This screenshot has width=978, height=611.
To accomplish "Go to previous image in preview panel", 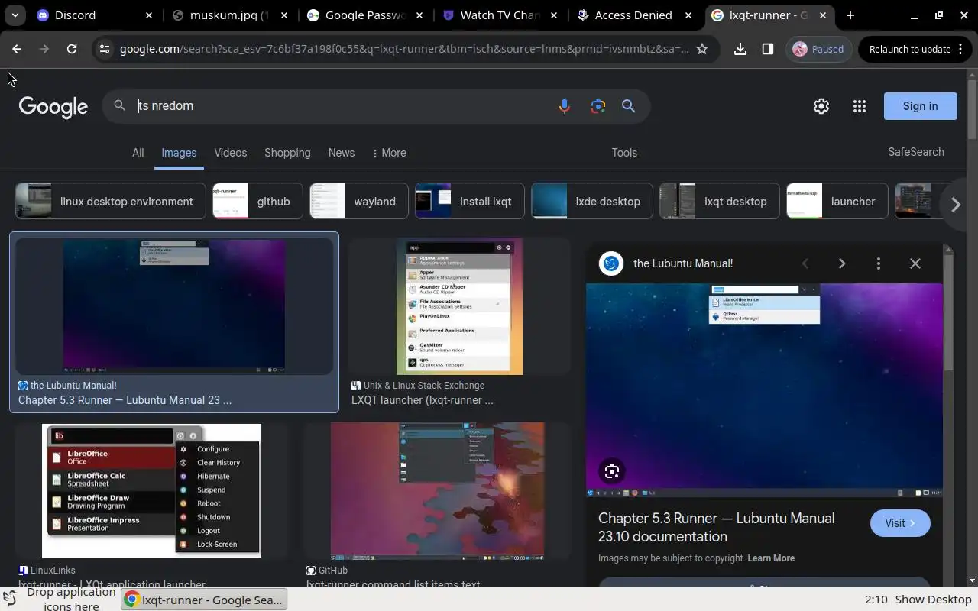I will click(805, 263).
